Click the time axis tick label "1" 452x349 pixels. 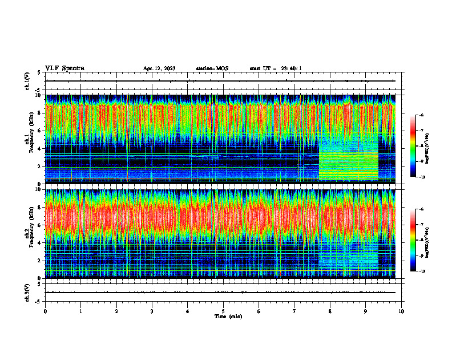80,311
